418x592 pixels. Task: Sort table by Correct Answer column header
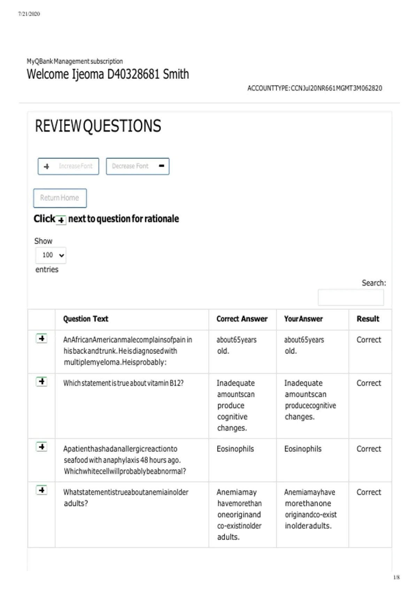click(x=242, y=319)
